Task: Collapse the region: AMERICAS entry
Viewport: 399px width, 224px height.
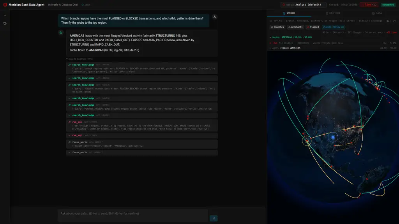Action: pyautogui.click(x=291, y=37)
